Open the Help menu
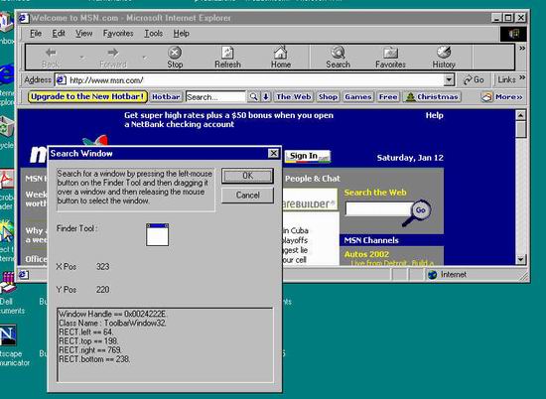The width and height of the screenshot is (546, 399). pyautogui.click(x=181, y=34)
